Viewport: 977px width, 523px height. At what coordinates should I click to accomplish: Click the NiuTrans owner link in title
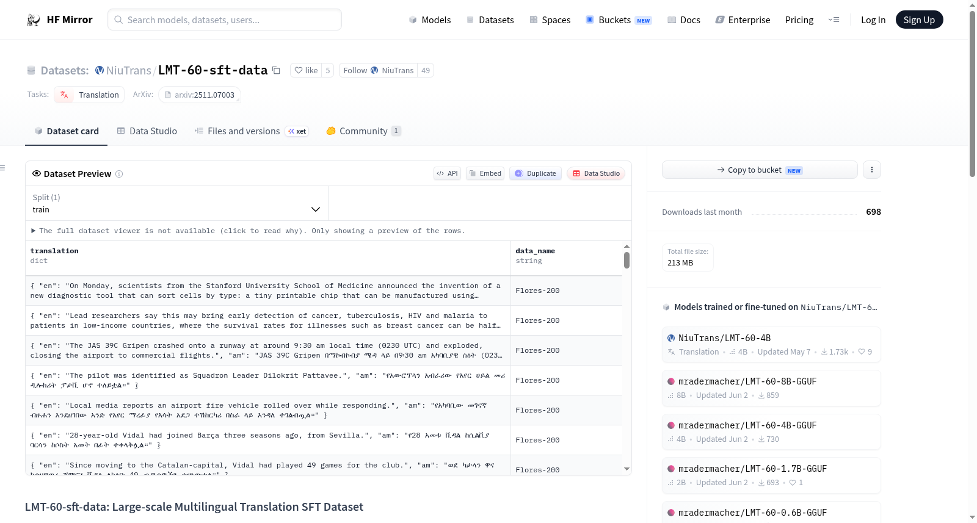pos(128,70)
